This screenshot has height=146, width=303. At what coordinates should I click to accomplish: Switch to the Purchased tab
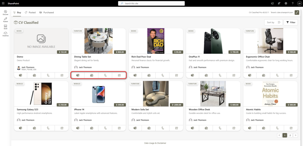[x=46, y=12]
